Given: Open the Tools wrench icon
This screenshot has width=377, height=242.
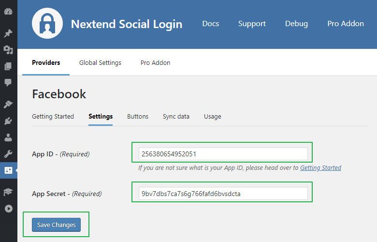Looking at the screenshot, I should [x=8, y=154].
